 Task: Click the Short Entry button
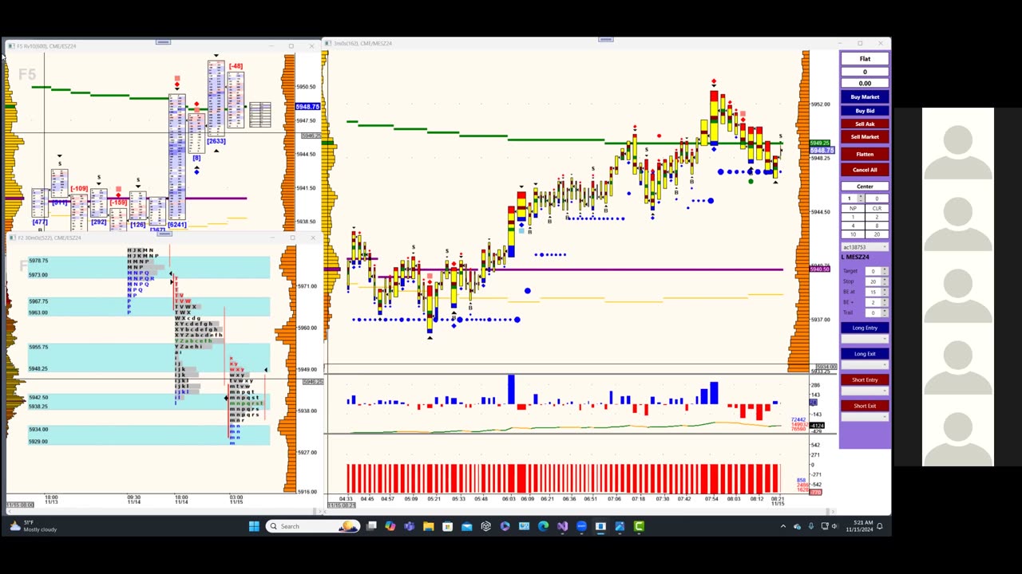point(865,379)
